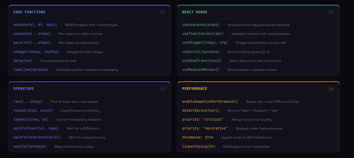Select the useReducedMotion() hook
Screen dimensions: 354x158
click(x=201, y=70)
